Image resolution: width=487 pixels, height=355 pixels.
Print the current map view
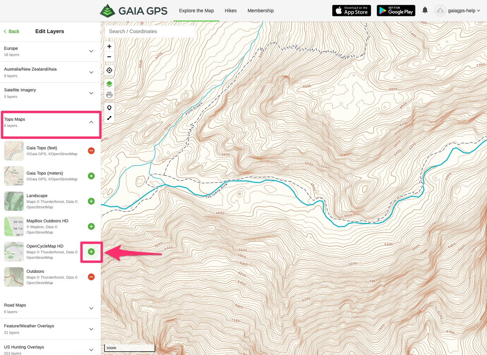tap(109, 94)
